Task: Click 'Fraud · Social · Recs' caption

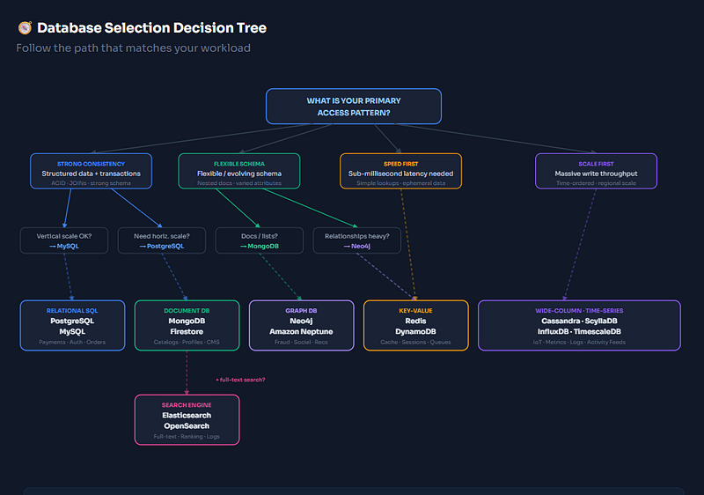Action: coord(301,343)
